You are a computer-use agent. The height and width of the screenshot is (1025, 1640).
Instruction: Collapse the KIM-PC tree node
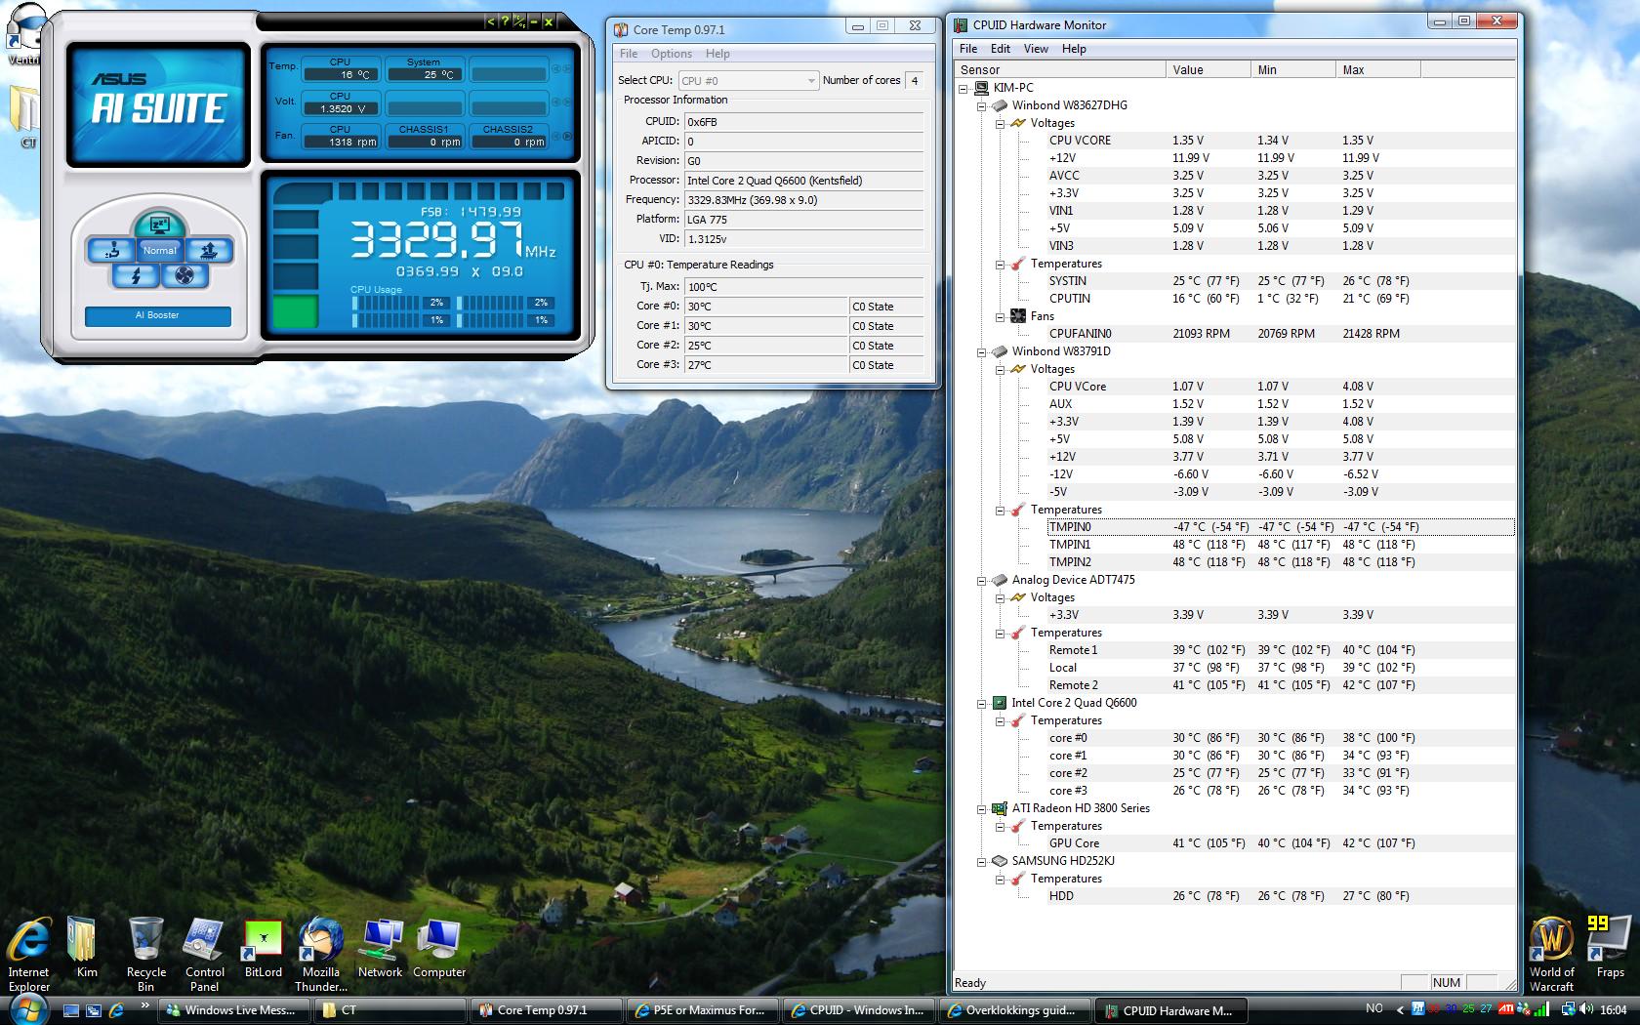pos(963,88)
